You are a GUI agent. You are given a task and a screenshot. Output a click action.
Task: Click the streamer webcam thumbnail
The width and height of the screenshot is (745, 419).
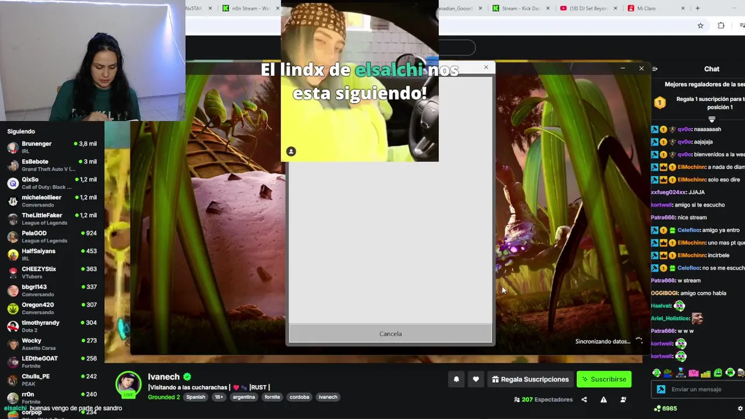pos(93,61)
